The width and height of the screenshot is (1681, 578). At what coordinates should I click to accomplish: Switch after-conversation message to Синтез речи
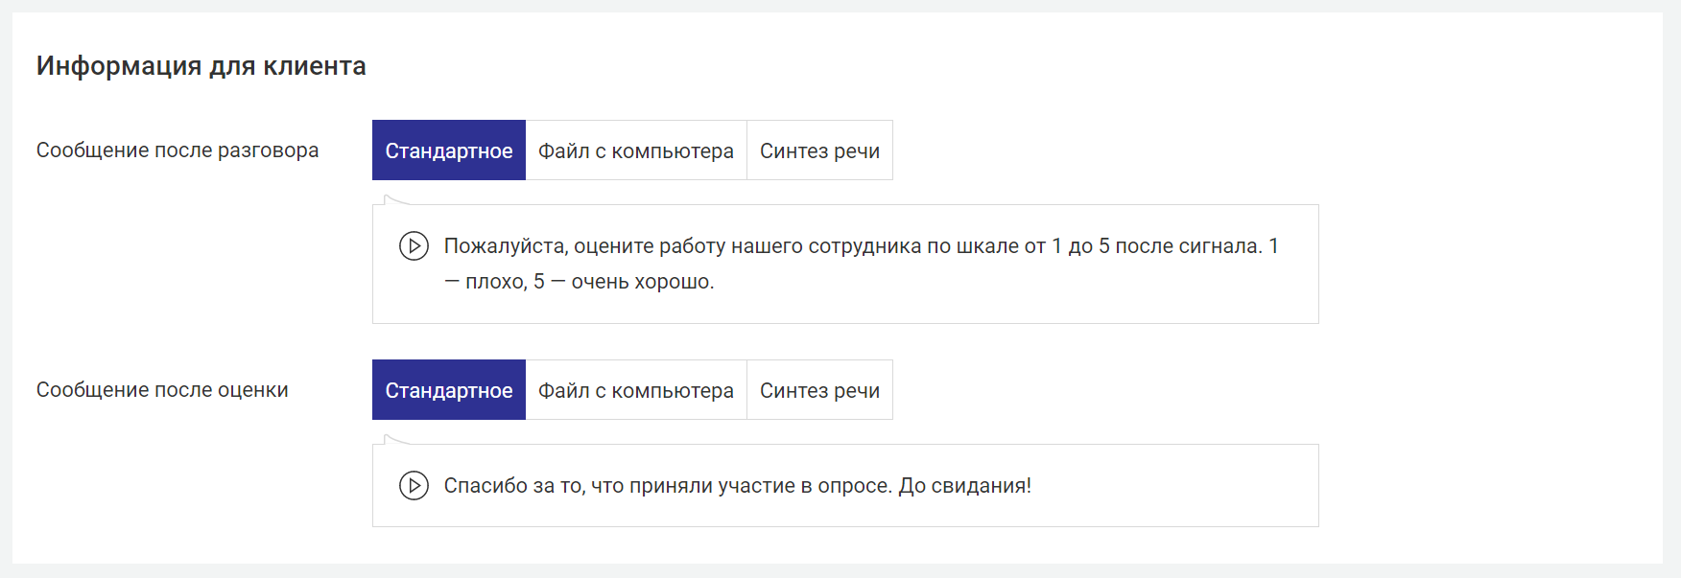pos(819,150)
